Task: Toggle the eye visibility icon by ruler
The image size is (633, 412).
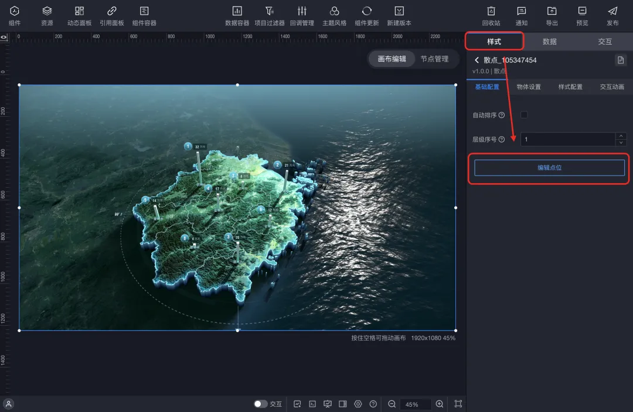Action: [x=4, y=37]
